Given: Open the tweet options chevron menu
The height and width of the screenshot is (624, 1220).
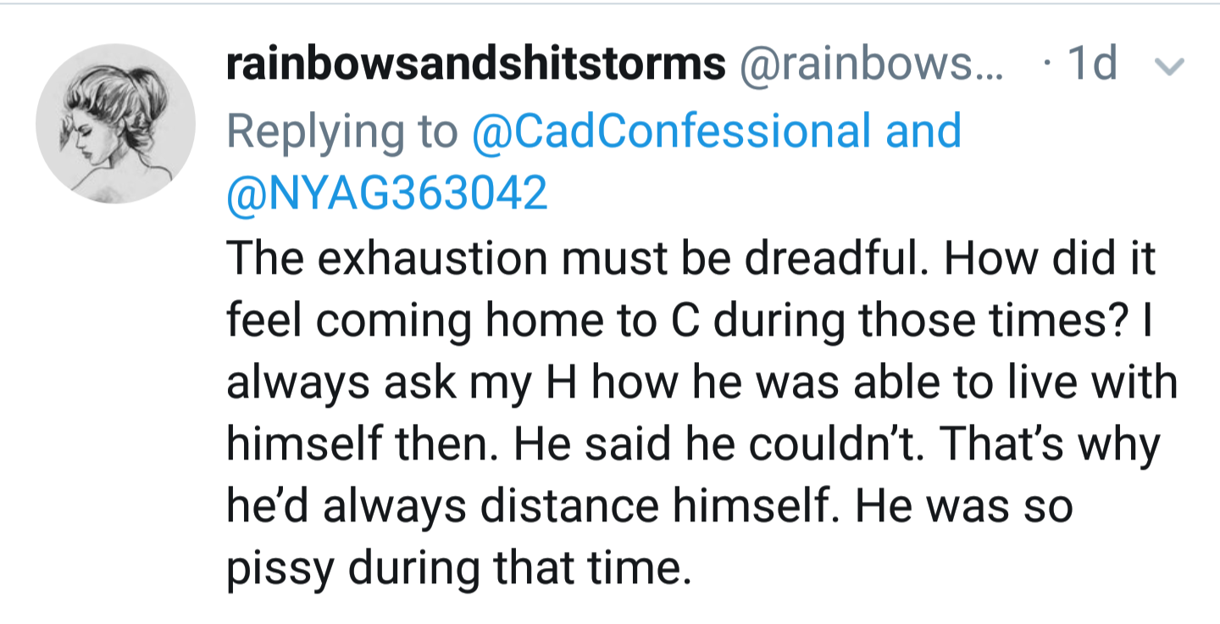Looking at the screenshot, I should coord(1170,66).
